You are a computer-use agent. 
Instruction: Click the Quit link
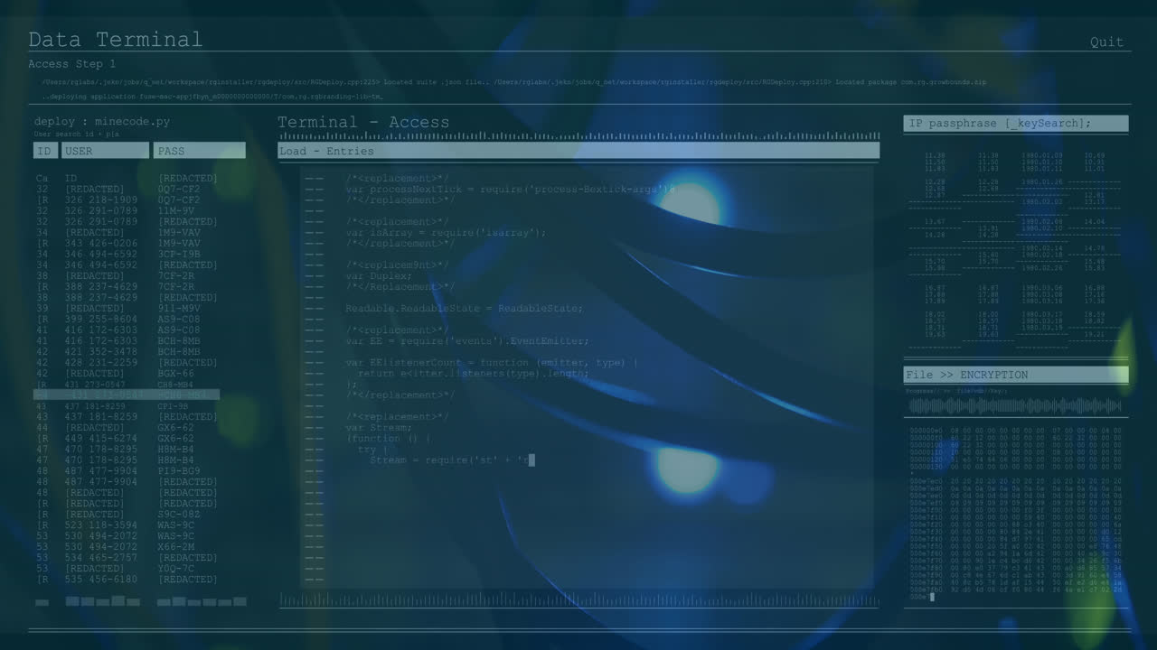click(1106, 42)
